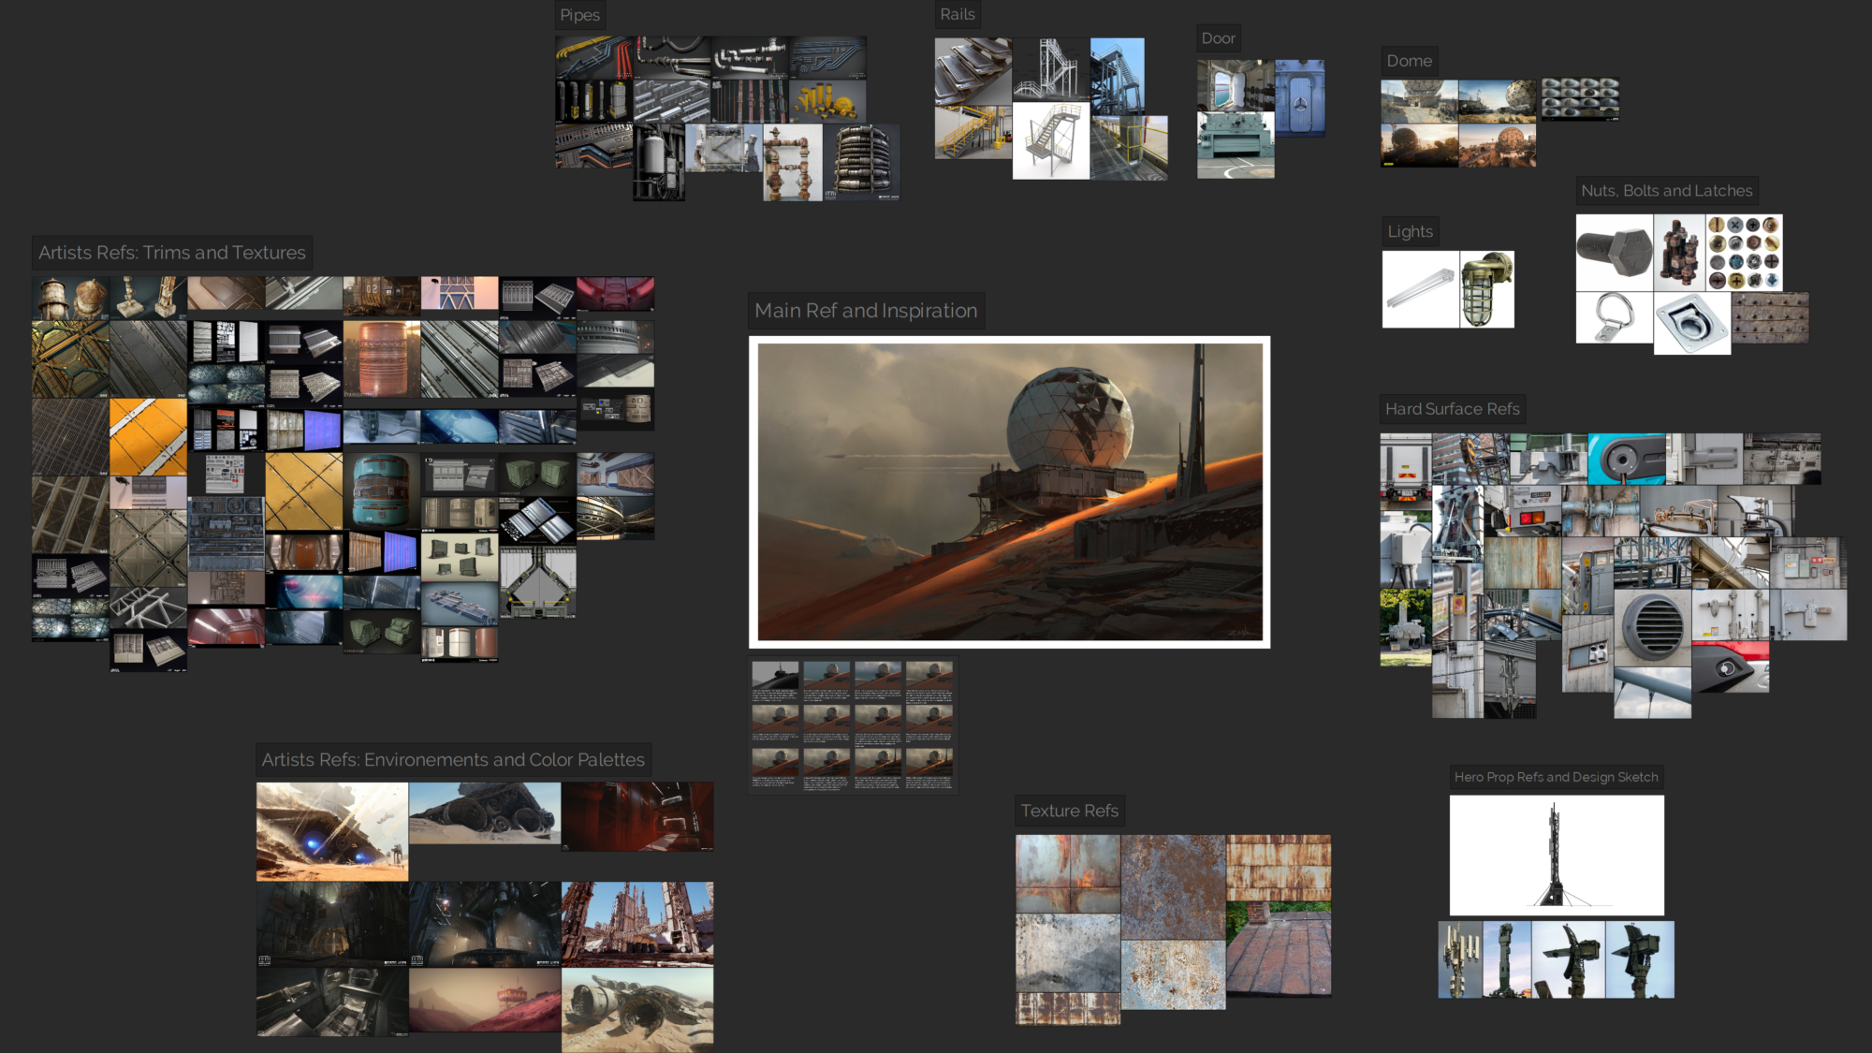Select the Texture Refs label
This screenshot has height=1053, width=1872.
click(x=1069, y=811)
